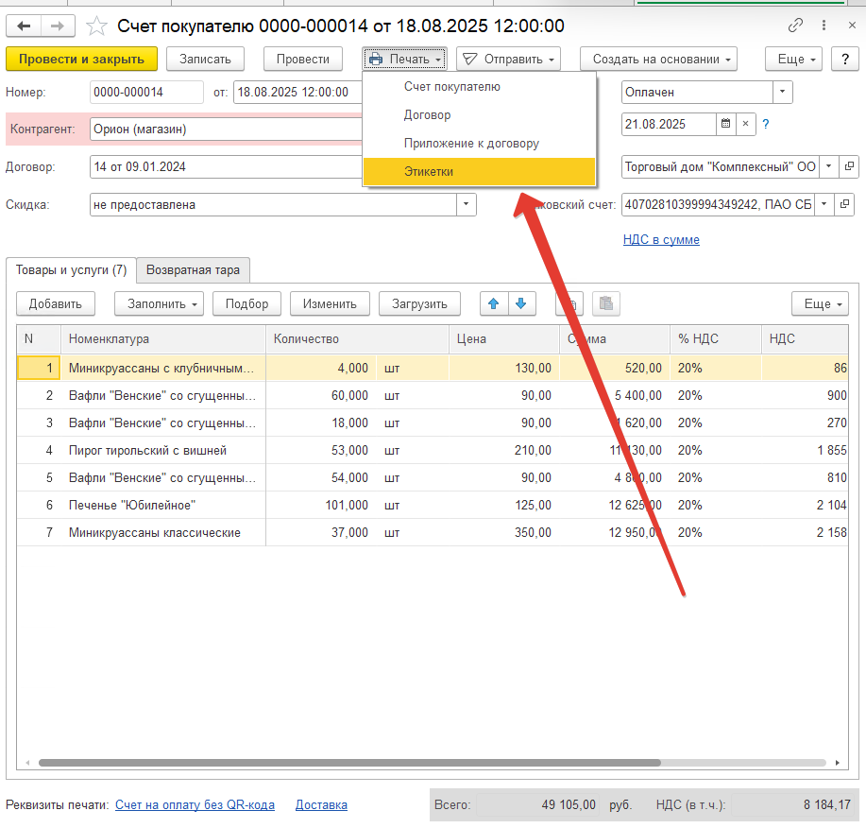Image resolution: width=866 pixels, height=828 pixels.
Task: Select Этикетки in the print menu
Action: (479, 171)
